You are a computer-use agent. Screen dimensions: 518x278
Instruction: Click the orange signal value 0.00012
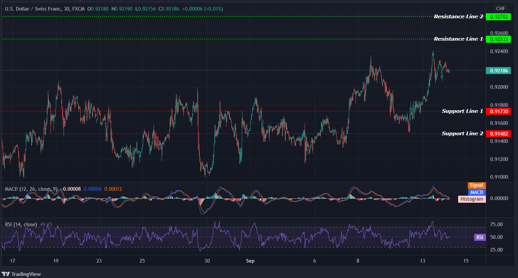pyautogui.click(x=113, y=189)
